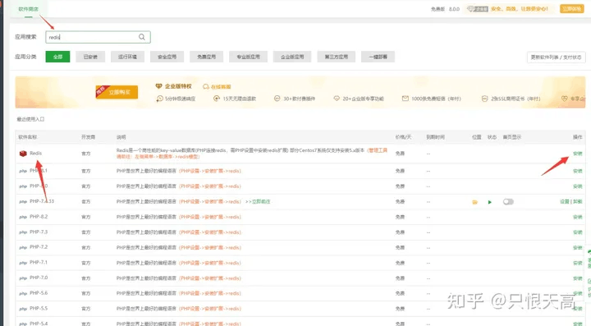Click the red Redis cube icon
The width and height of the screenshot is (591, 326).
tap(23, 154)
